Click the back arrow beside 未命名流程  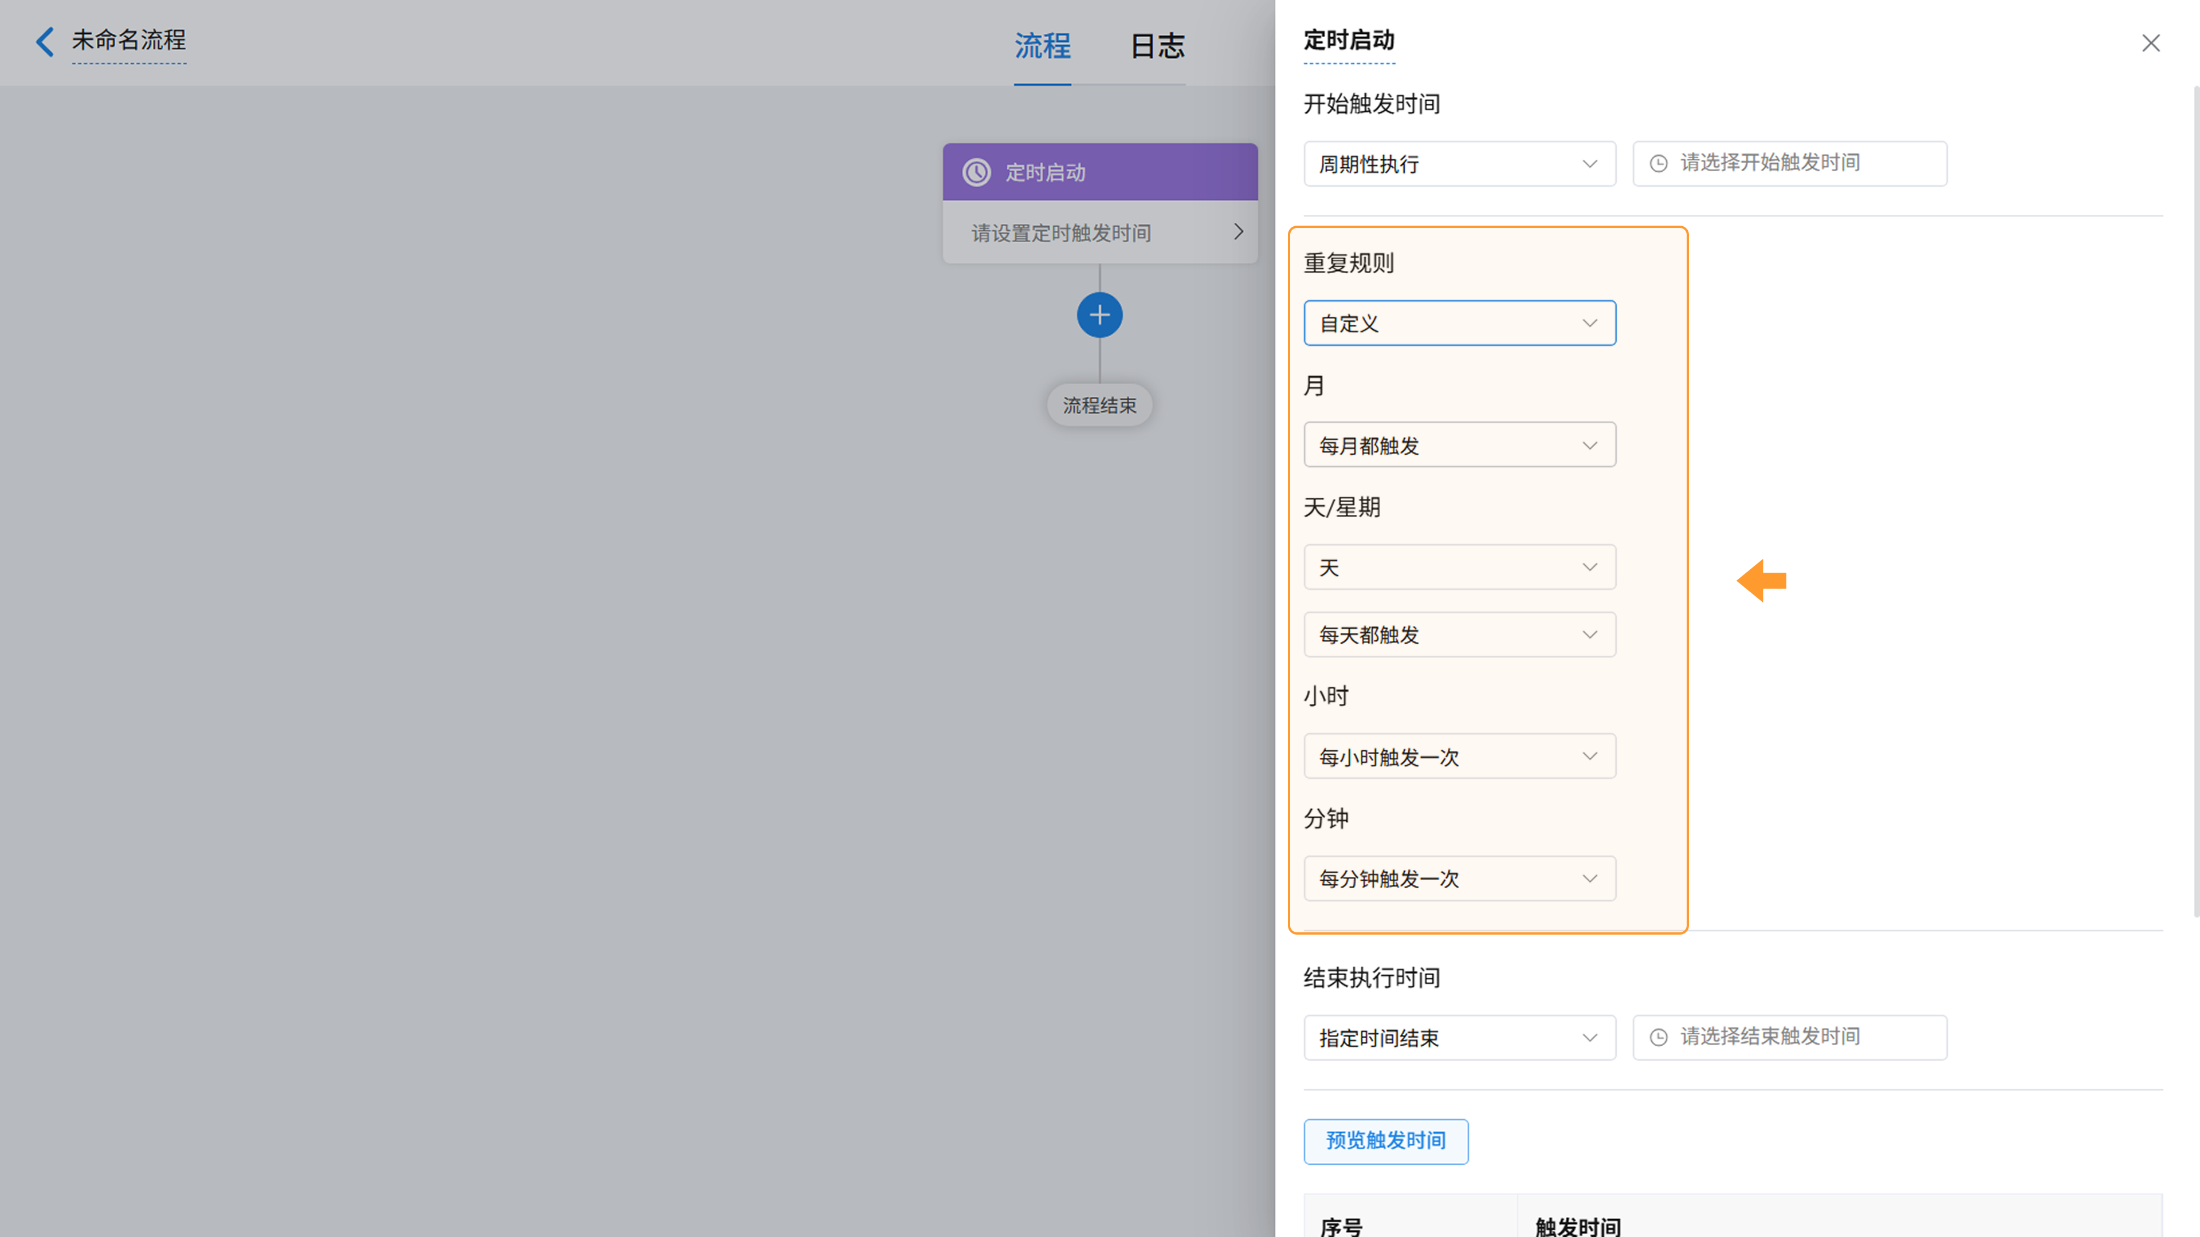point(45,41)
